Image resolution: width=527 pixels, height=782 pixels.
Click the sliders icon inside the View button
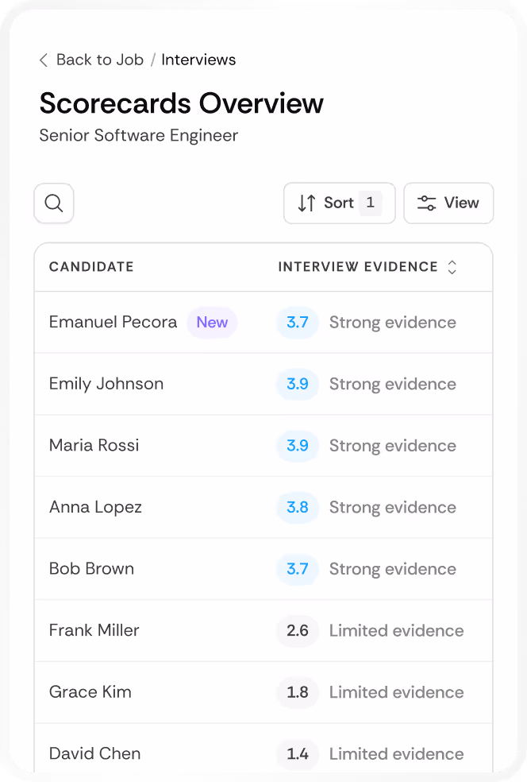(426, 203)
